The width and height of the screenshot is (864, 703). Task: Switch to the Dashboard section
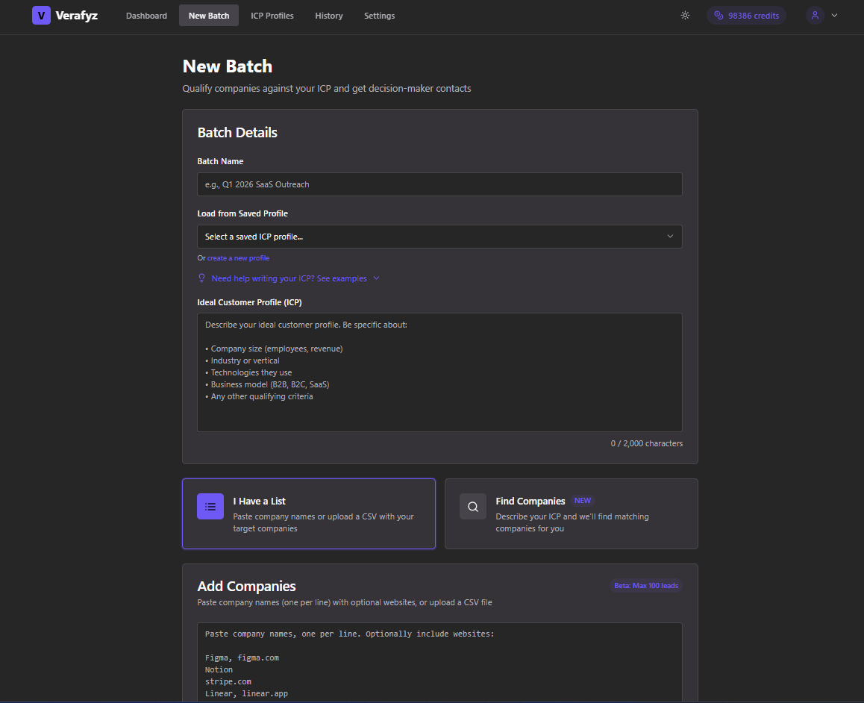tap(146, 15)
